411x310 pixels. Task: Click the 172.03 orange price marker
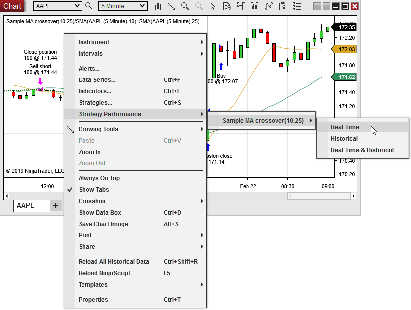(346, 49)
